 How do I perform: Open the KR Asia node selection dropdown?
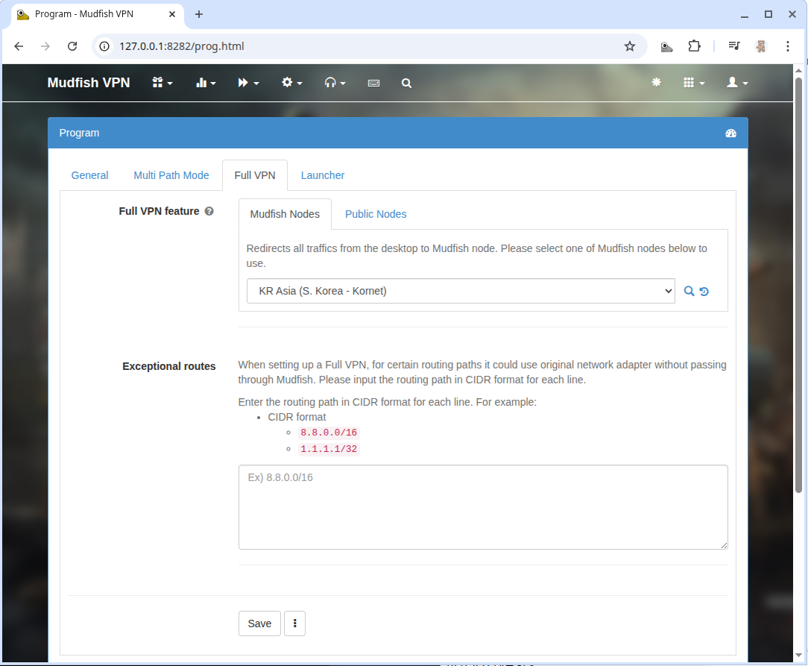click(x=461, y=291)
